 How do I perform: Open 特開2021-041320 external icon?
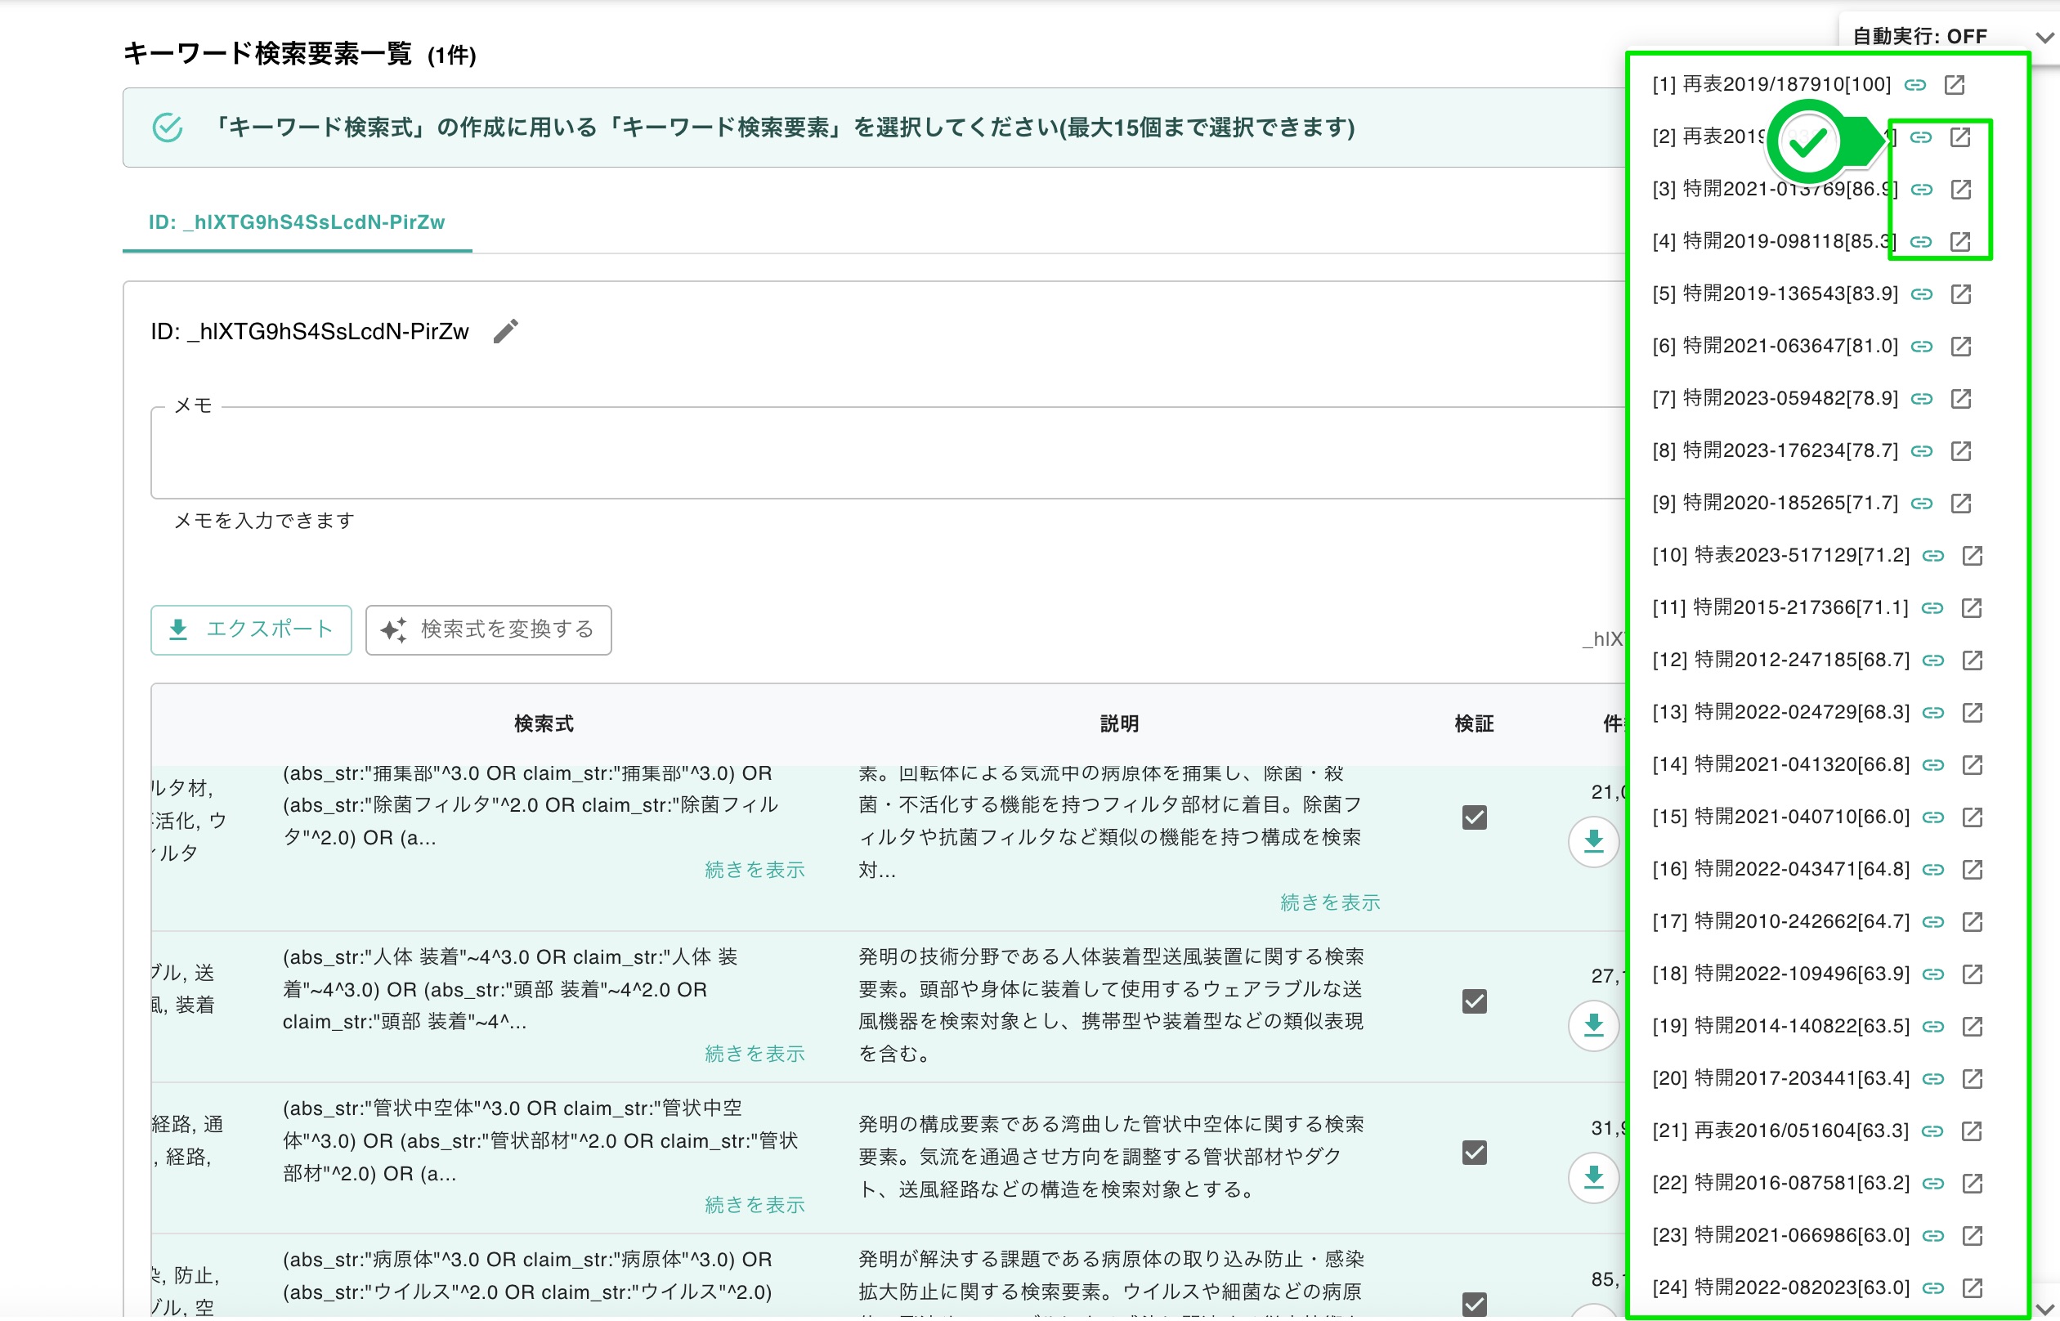(1973, 765)
